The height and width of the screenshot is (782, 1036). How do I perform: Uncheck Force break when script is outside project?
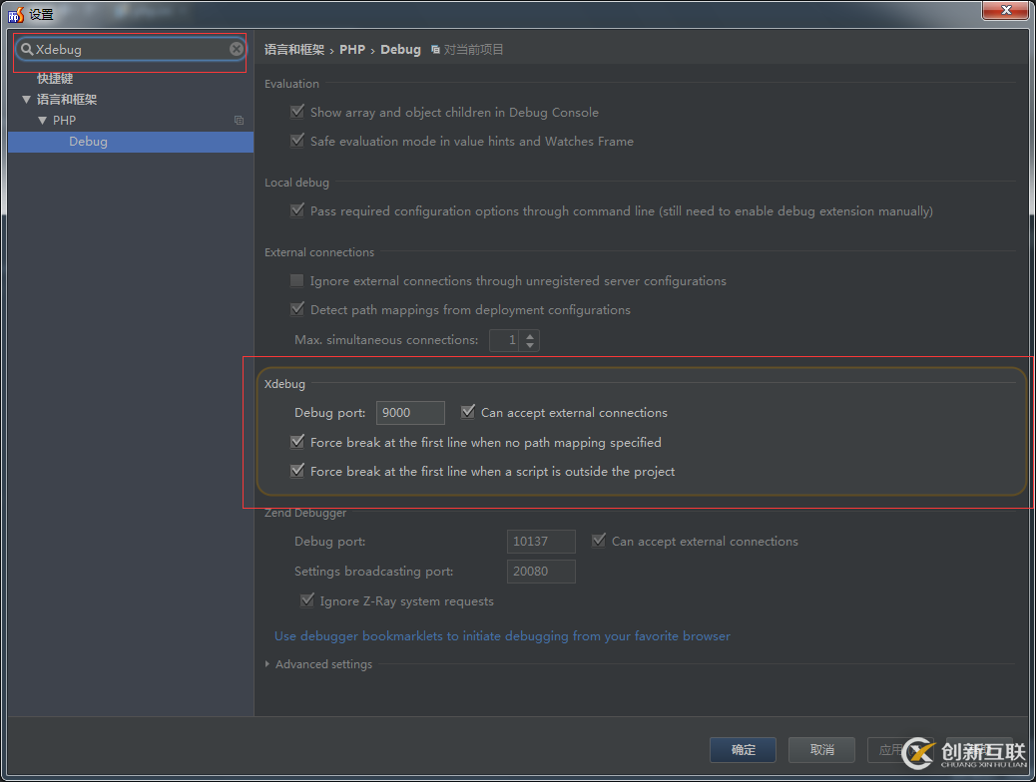click(296, 470)
